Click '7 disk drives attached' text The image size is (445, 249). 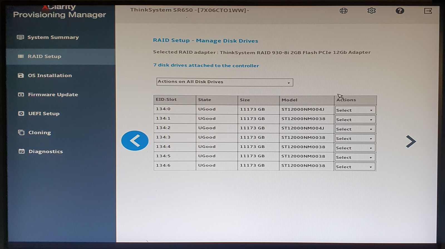[206, 65]
